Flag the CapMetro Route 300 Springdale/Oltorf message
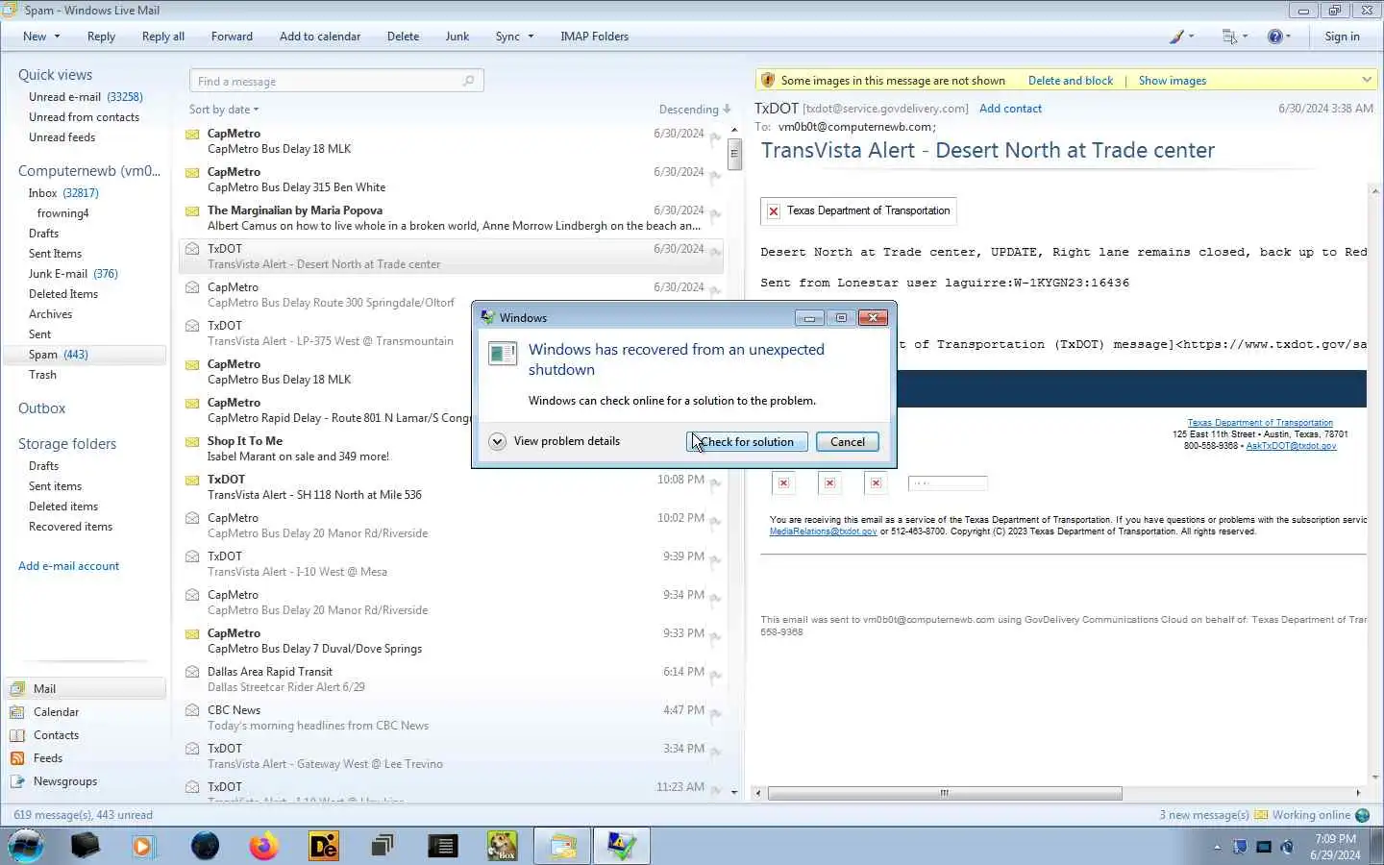 tap(715, 291)
